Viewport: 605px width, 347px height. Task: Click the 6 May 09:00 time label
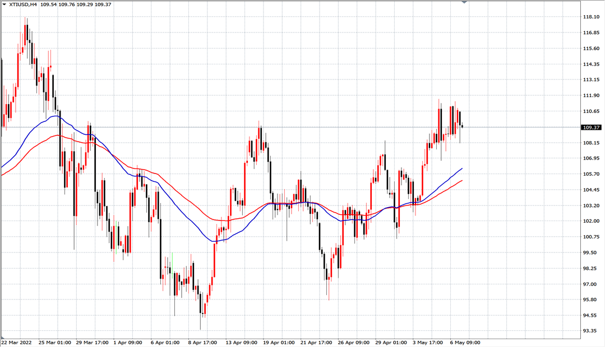coord(465,343)
